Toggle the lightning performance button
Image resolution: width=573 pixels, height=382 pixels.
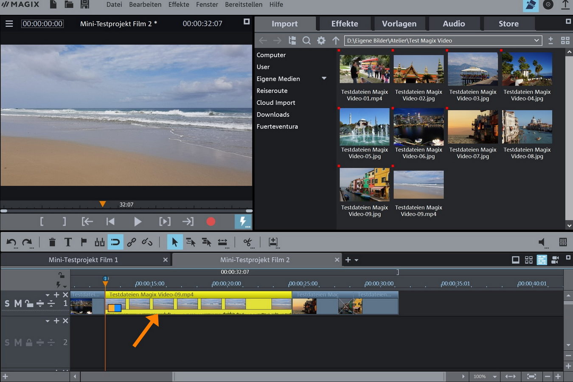tap(243, 221)
